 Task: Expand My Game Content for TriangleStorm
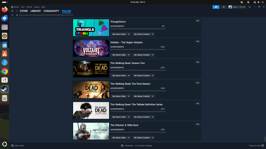(x=143, y=34)
